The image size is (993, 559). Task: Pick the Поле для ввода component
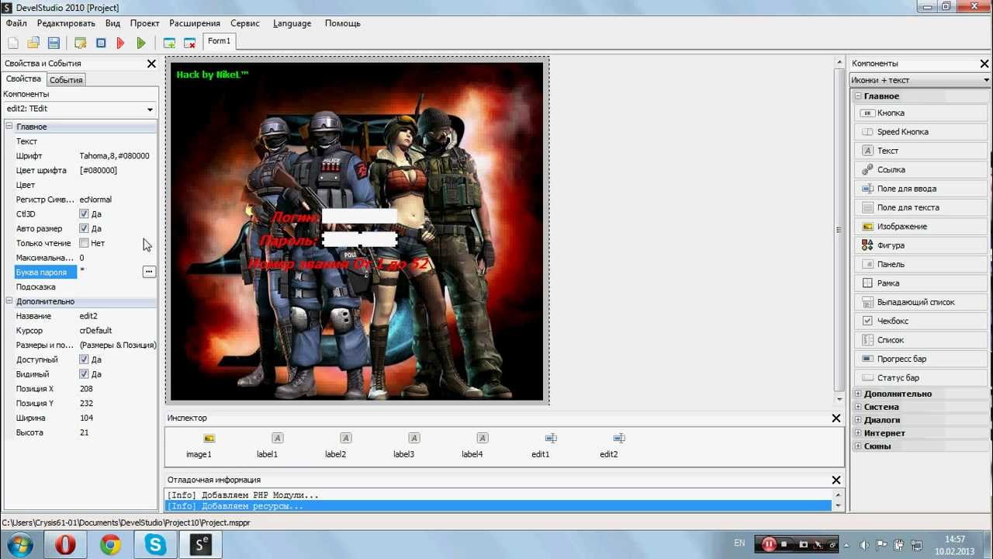(922, 189)
